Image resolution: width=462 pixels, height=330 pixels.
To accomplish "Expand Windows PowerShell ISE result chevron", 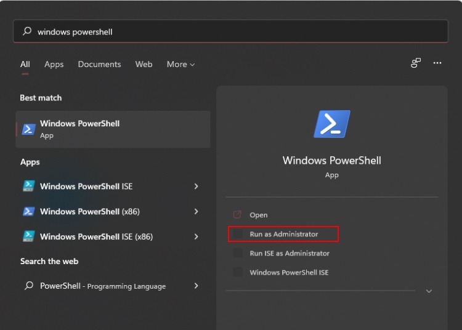I will 196,186.
